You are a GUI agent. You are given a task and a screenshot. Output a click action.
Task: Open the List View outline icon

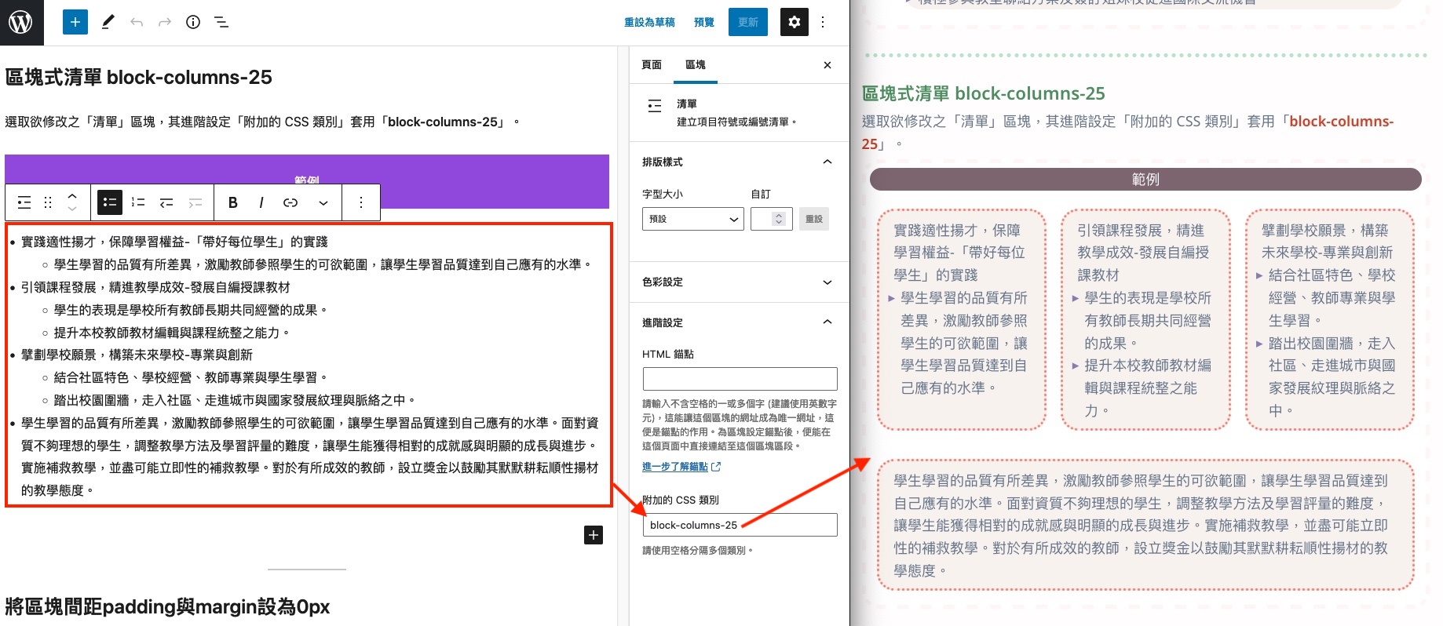(221, 22)
